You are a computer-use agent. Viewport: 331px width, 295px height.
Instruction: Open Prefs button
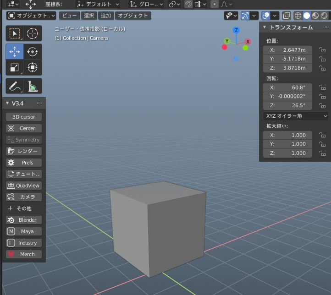click(24, 163)
